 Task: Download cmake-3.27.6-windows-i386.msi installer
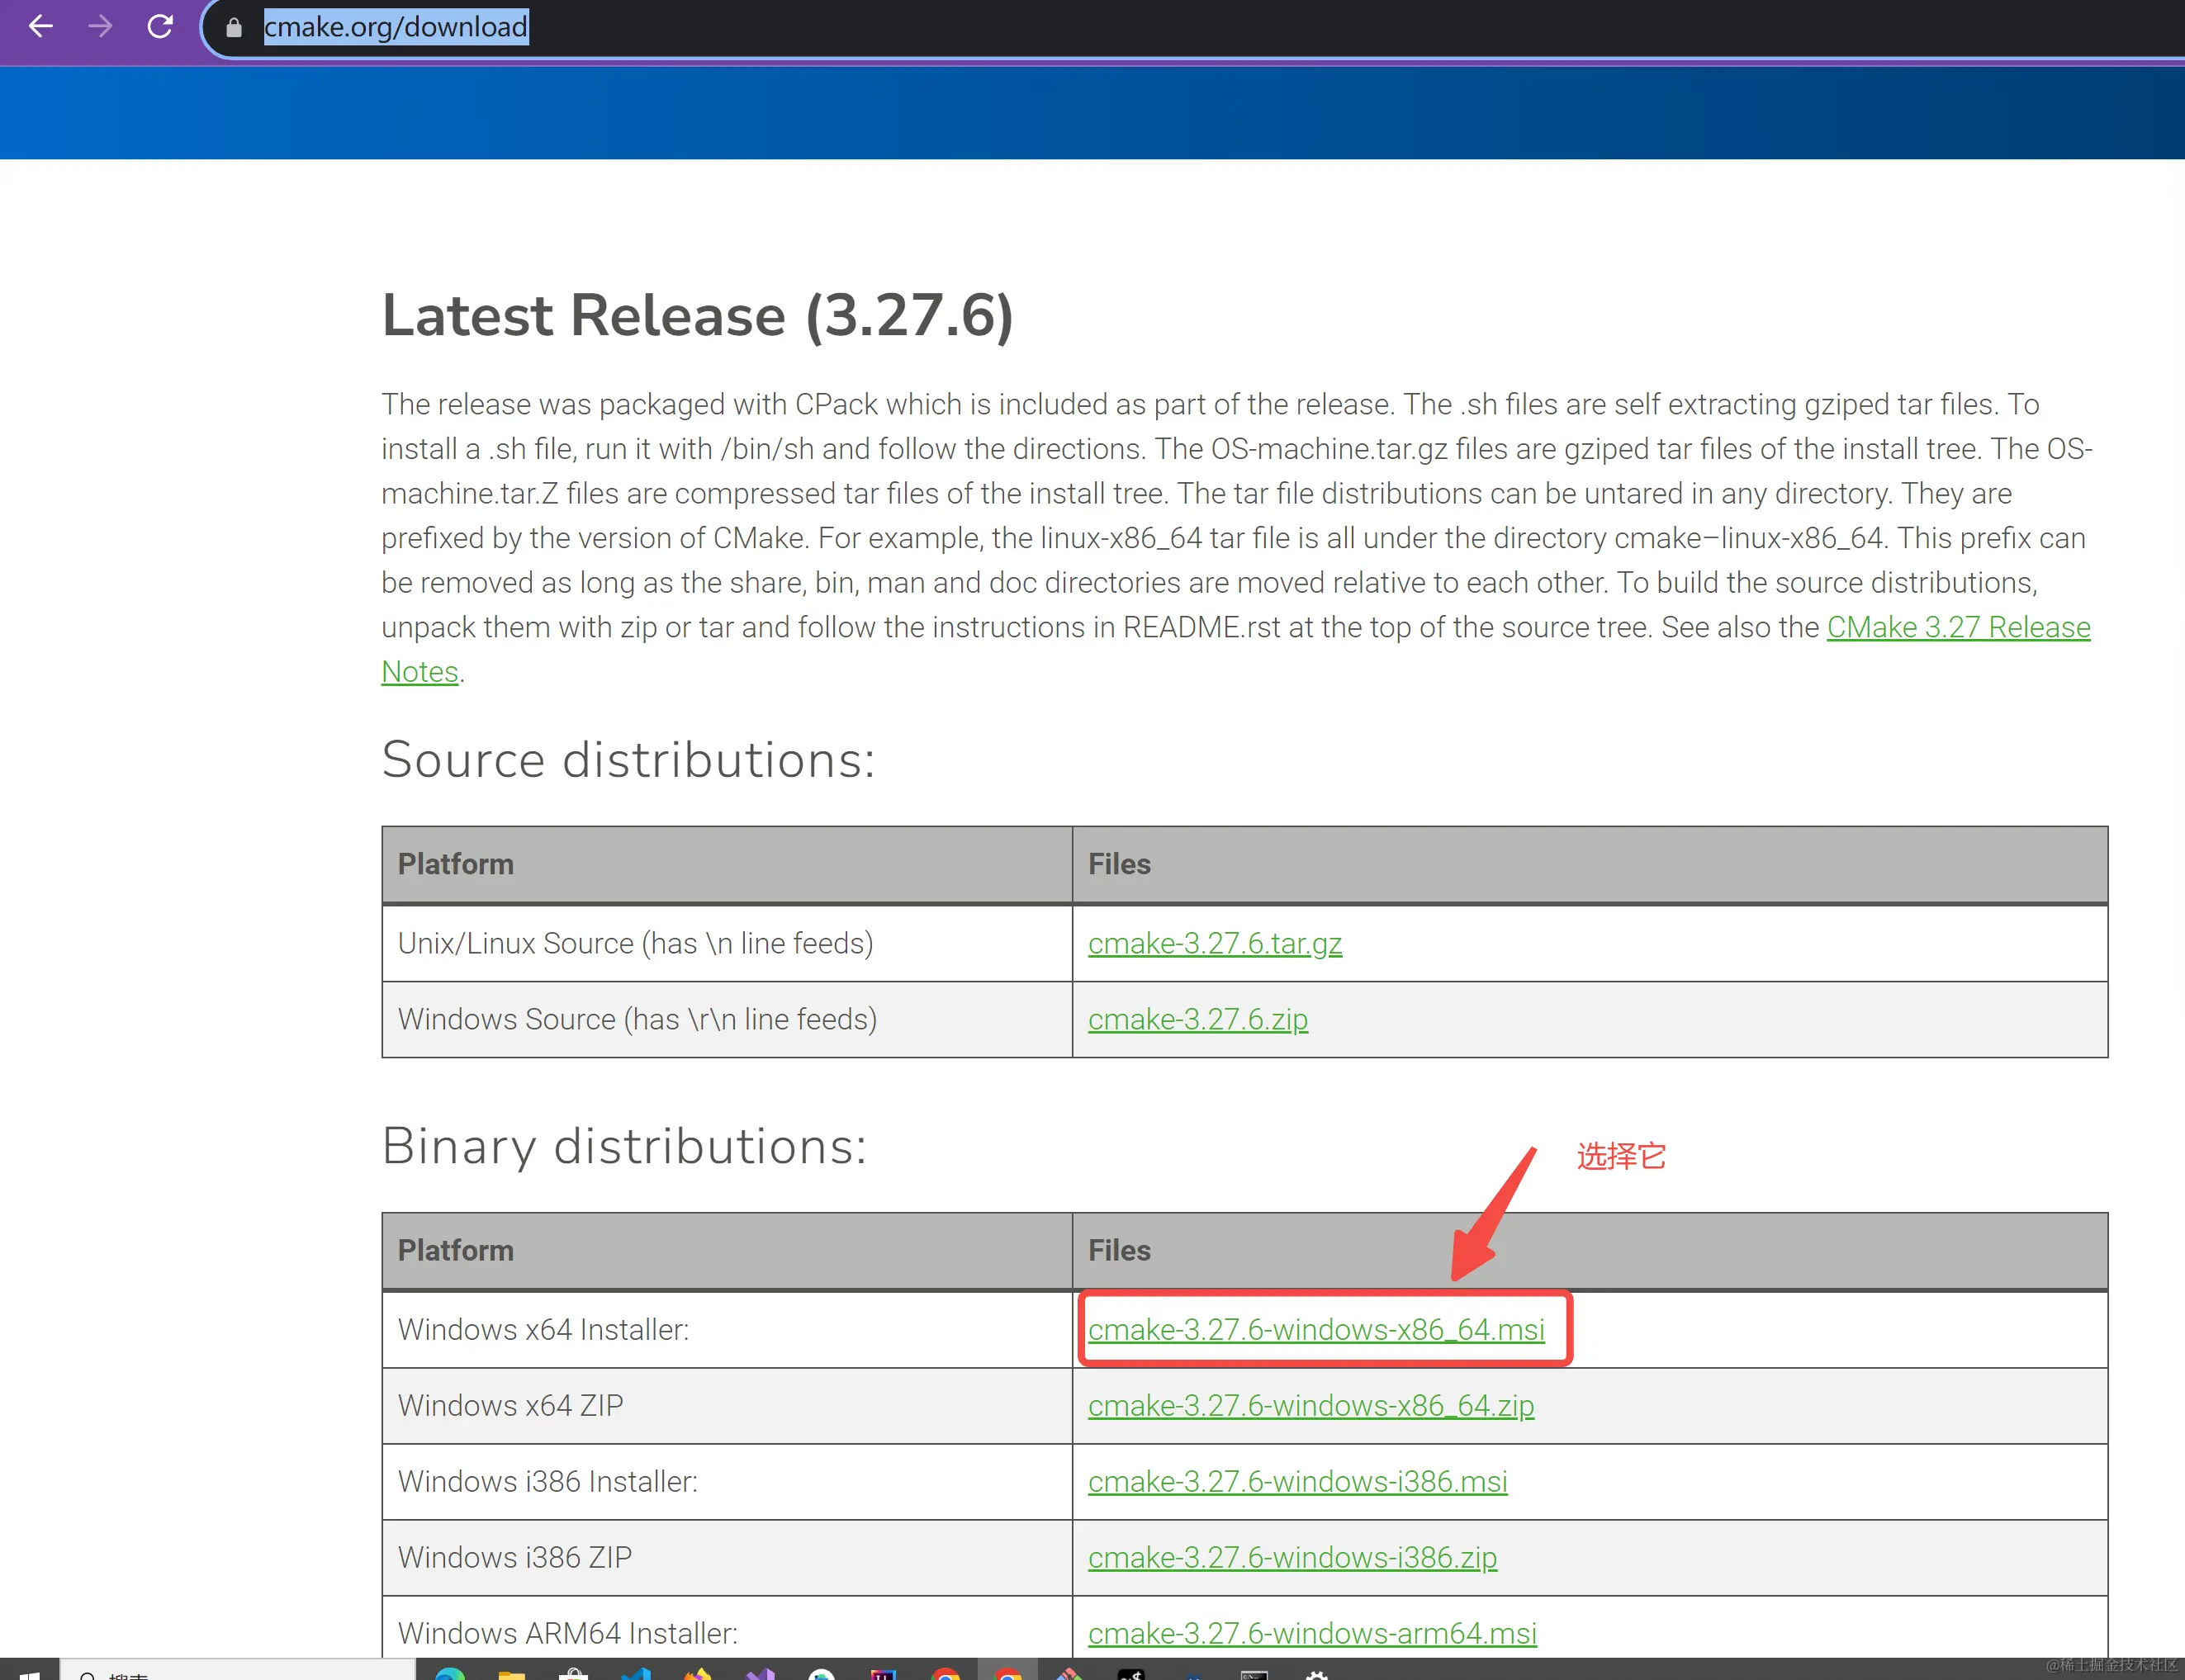(x=1296, y=1481)
